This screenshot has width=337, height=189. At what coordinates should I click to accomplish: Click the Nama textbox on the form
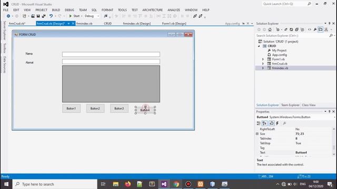111,55
